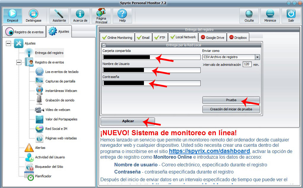Select Registro de eventos tree node
The image size is (303, 188).
(x=50, y=62)
